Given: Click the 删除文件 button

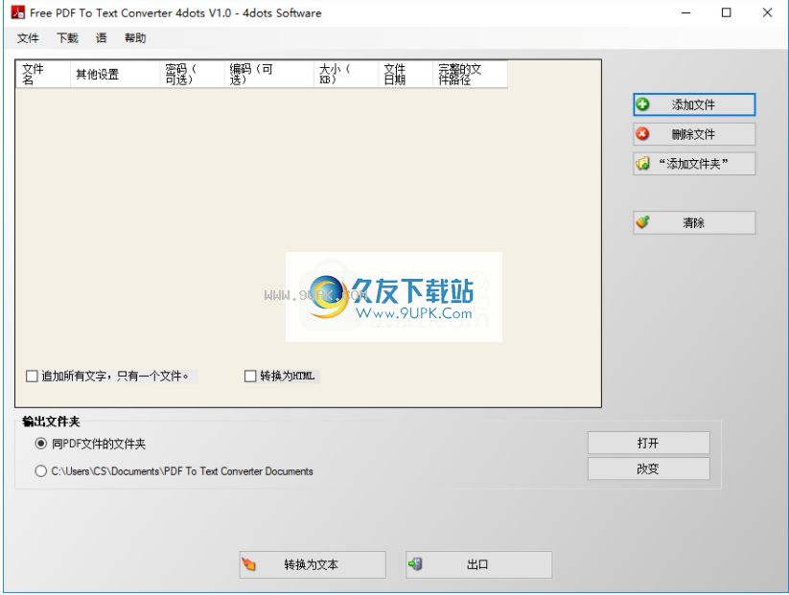Looking at the screenshot, I should (x=694, y=134).
